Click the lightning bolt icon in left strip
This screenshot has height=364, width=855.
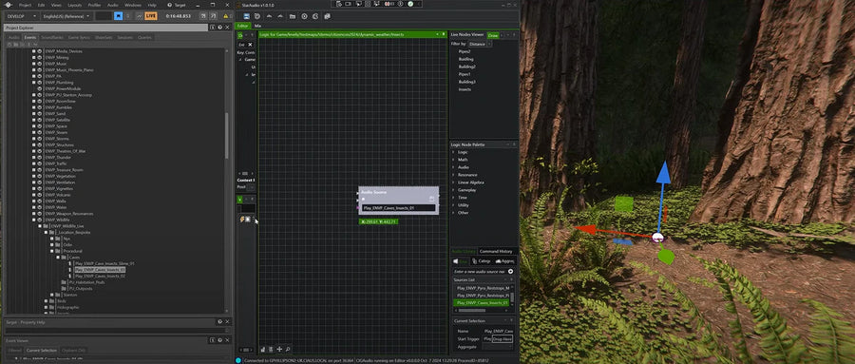point(242,220)
